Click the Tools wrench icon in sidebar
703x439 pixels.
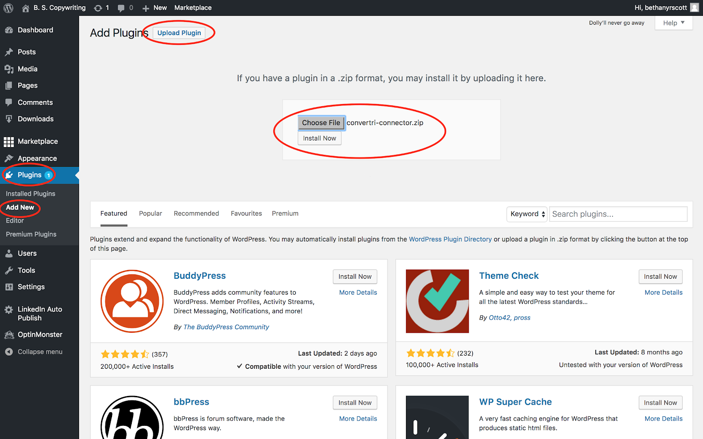(x=9, y=270)
